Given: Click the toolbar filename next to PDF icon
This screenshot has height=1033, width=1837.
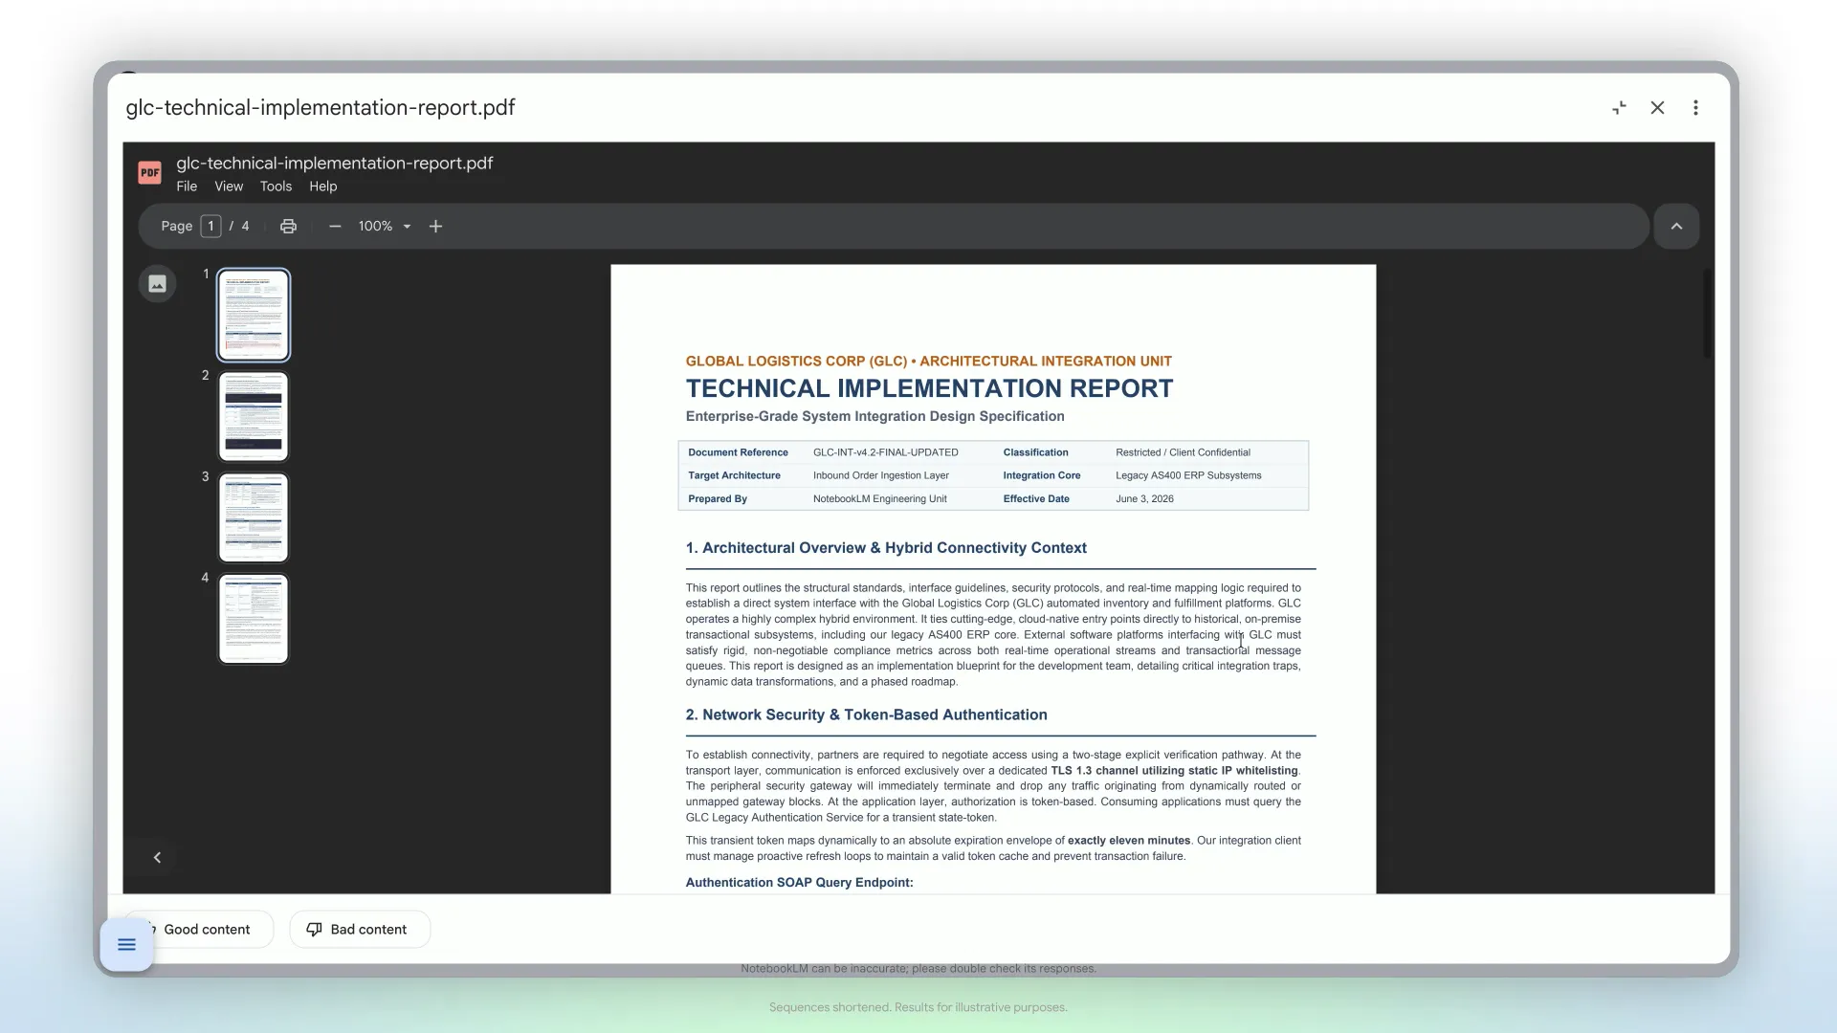Looking at the screenshot, I should (x=335, y=164).
